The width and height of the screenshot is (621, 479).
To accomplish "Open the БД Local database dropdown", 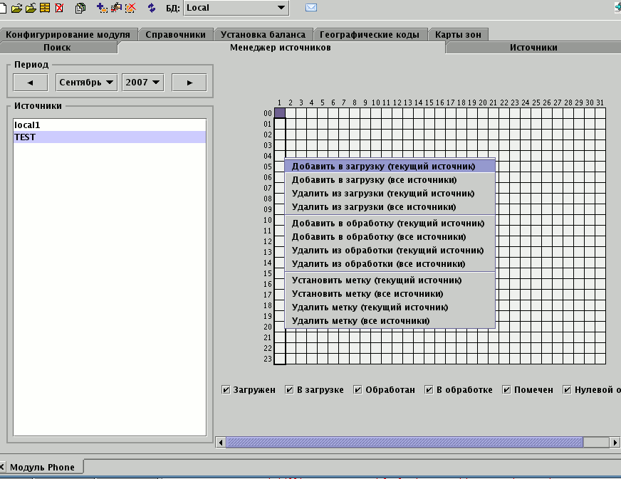I will [236, 8].
